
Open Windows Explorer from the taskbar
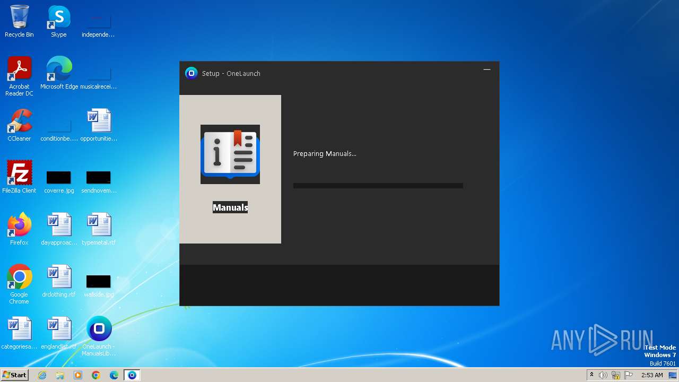pos(60,375)
